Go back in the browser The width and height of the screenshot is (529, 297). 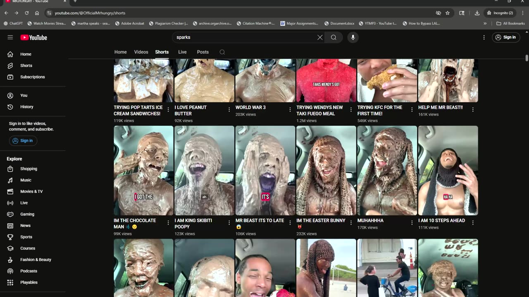pos(6,13)
